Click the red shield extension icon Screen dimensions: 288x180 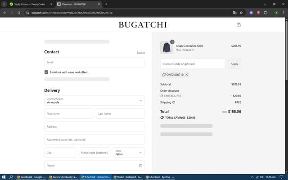258,13
